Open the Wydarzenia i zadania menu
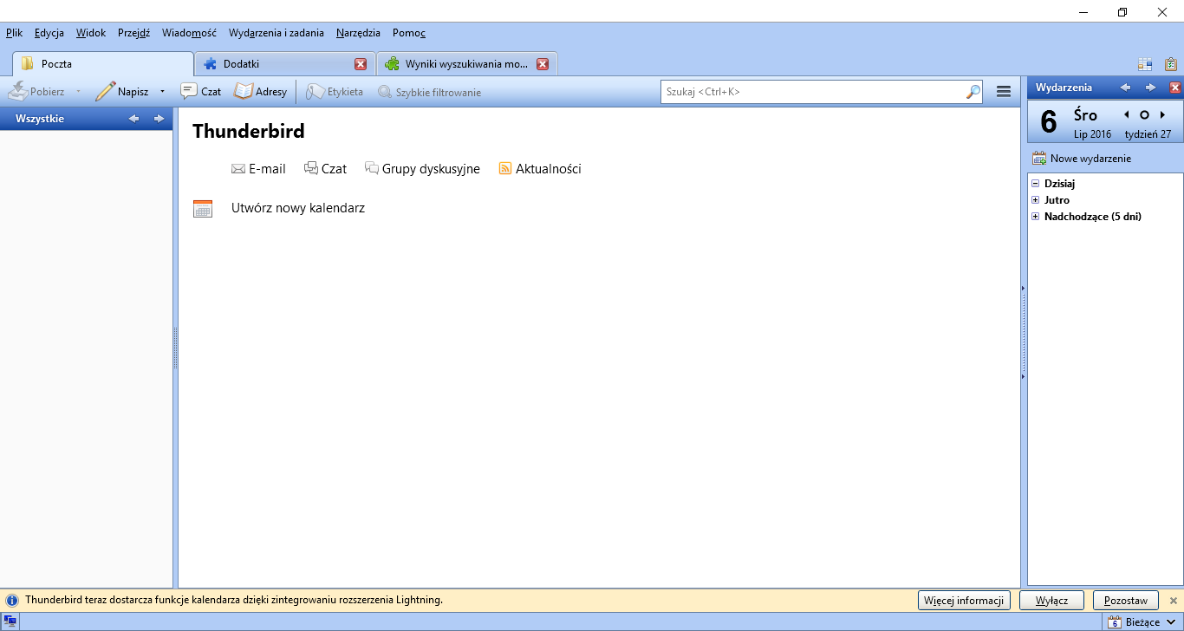Screen dimensions: 1184x631 click(276, 33)
